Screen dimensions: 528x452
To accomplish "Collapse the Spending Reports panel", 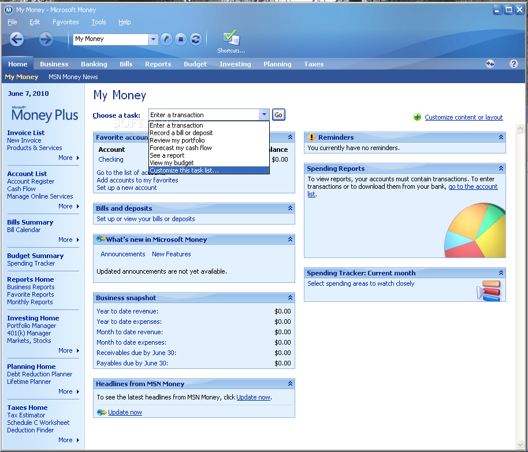I will pyautogui.click(x=501, y=168).
